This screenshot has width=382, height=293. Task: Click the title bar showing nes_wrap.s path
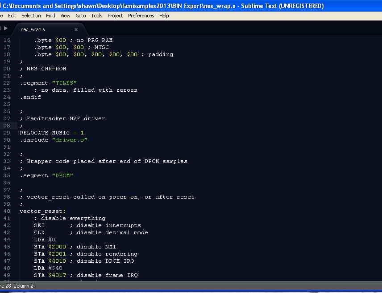click(163, 6)
